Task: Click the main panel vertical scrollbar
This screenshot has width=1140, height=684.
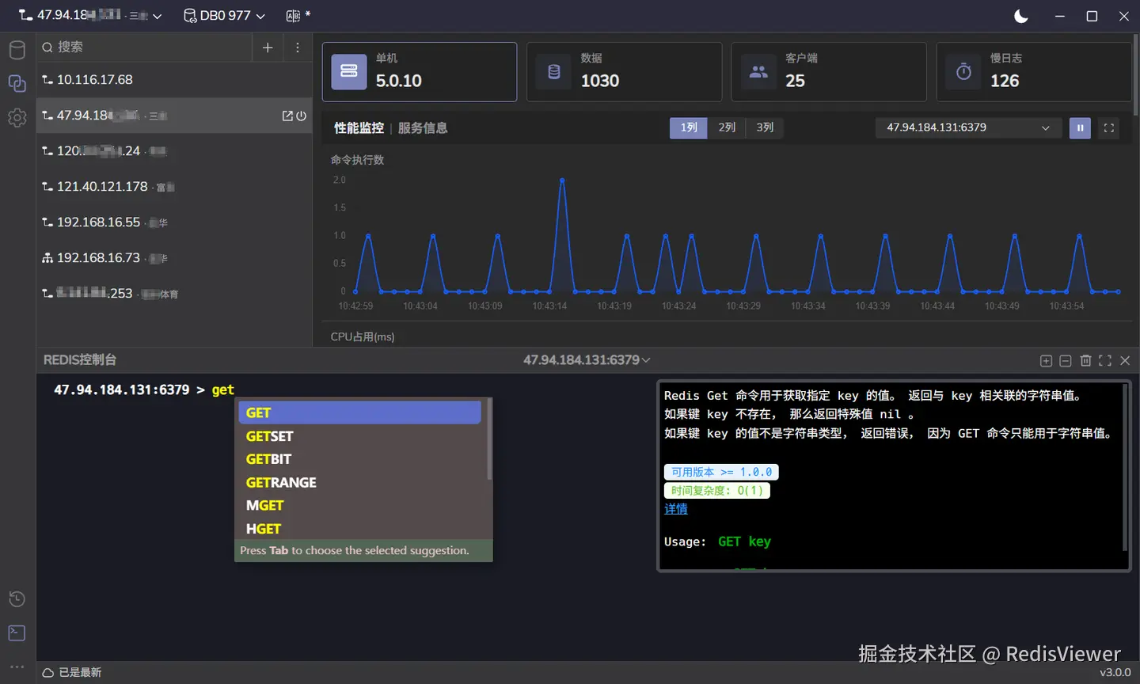Action: coord(1135,75)
